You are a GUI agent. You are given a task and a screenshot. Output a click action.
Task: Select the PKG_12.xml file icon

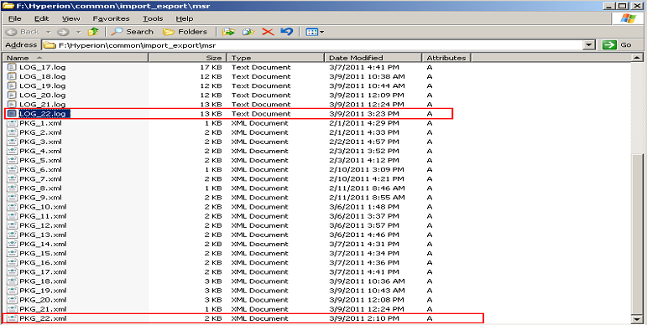(12, 225)
